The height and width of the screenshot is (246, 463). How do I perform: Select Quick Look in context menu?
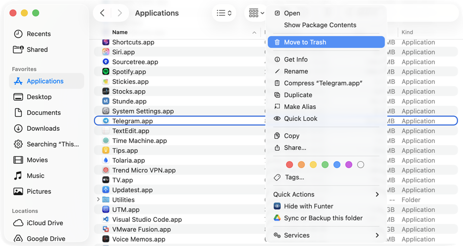point(326,118)
